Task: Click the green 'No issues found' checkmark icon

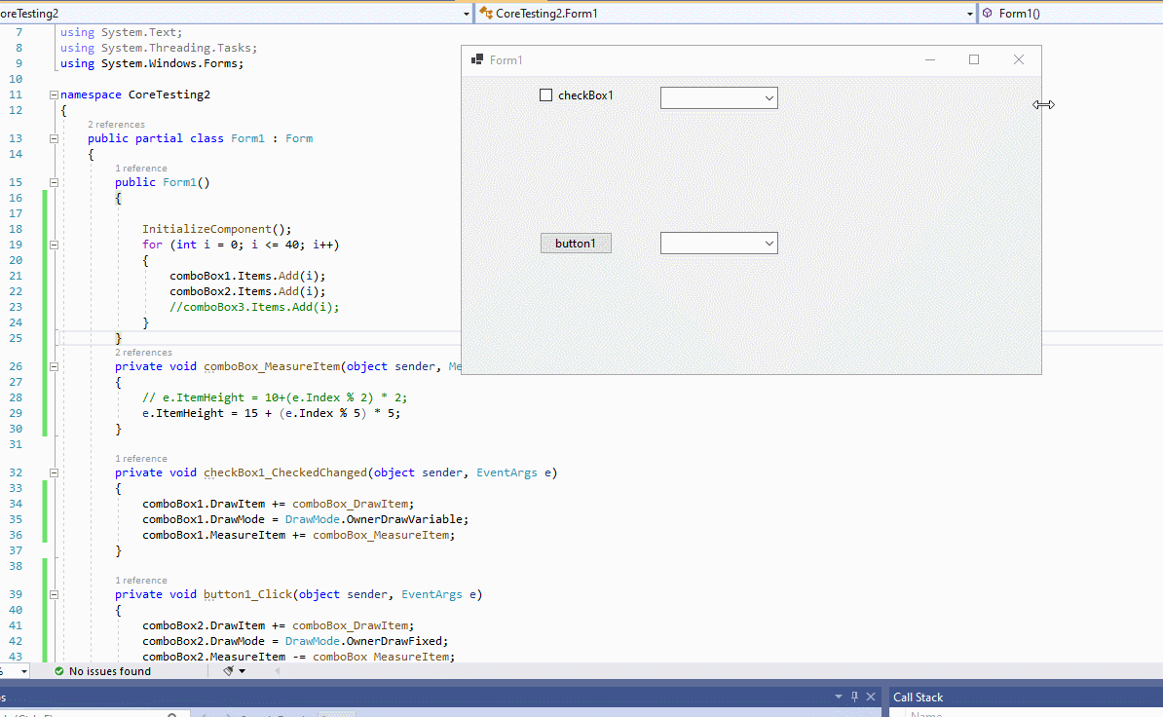Action: pyautogui.click(x=58, y=670)
